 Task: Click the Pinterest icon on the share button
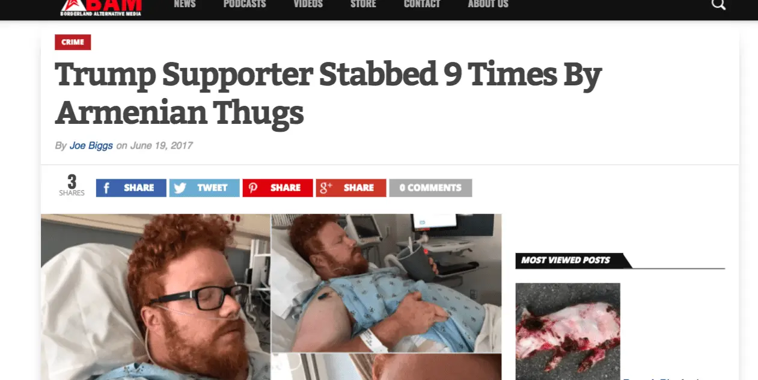(x=253, y=188)
